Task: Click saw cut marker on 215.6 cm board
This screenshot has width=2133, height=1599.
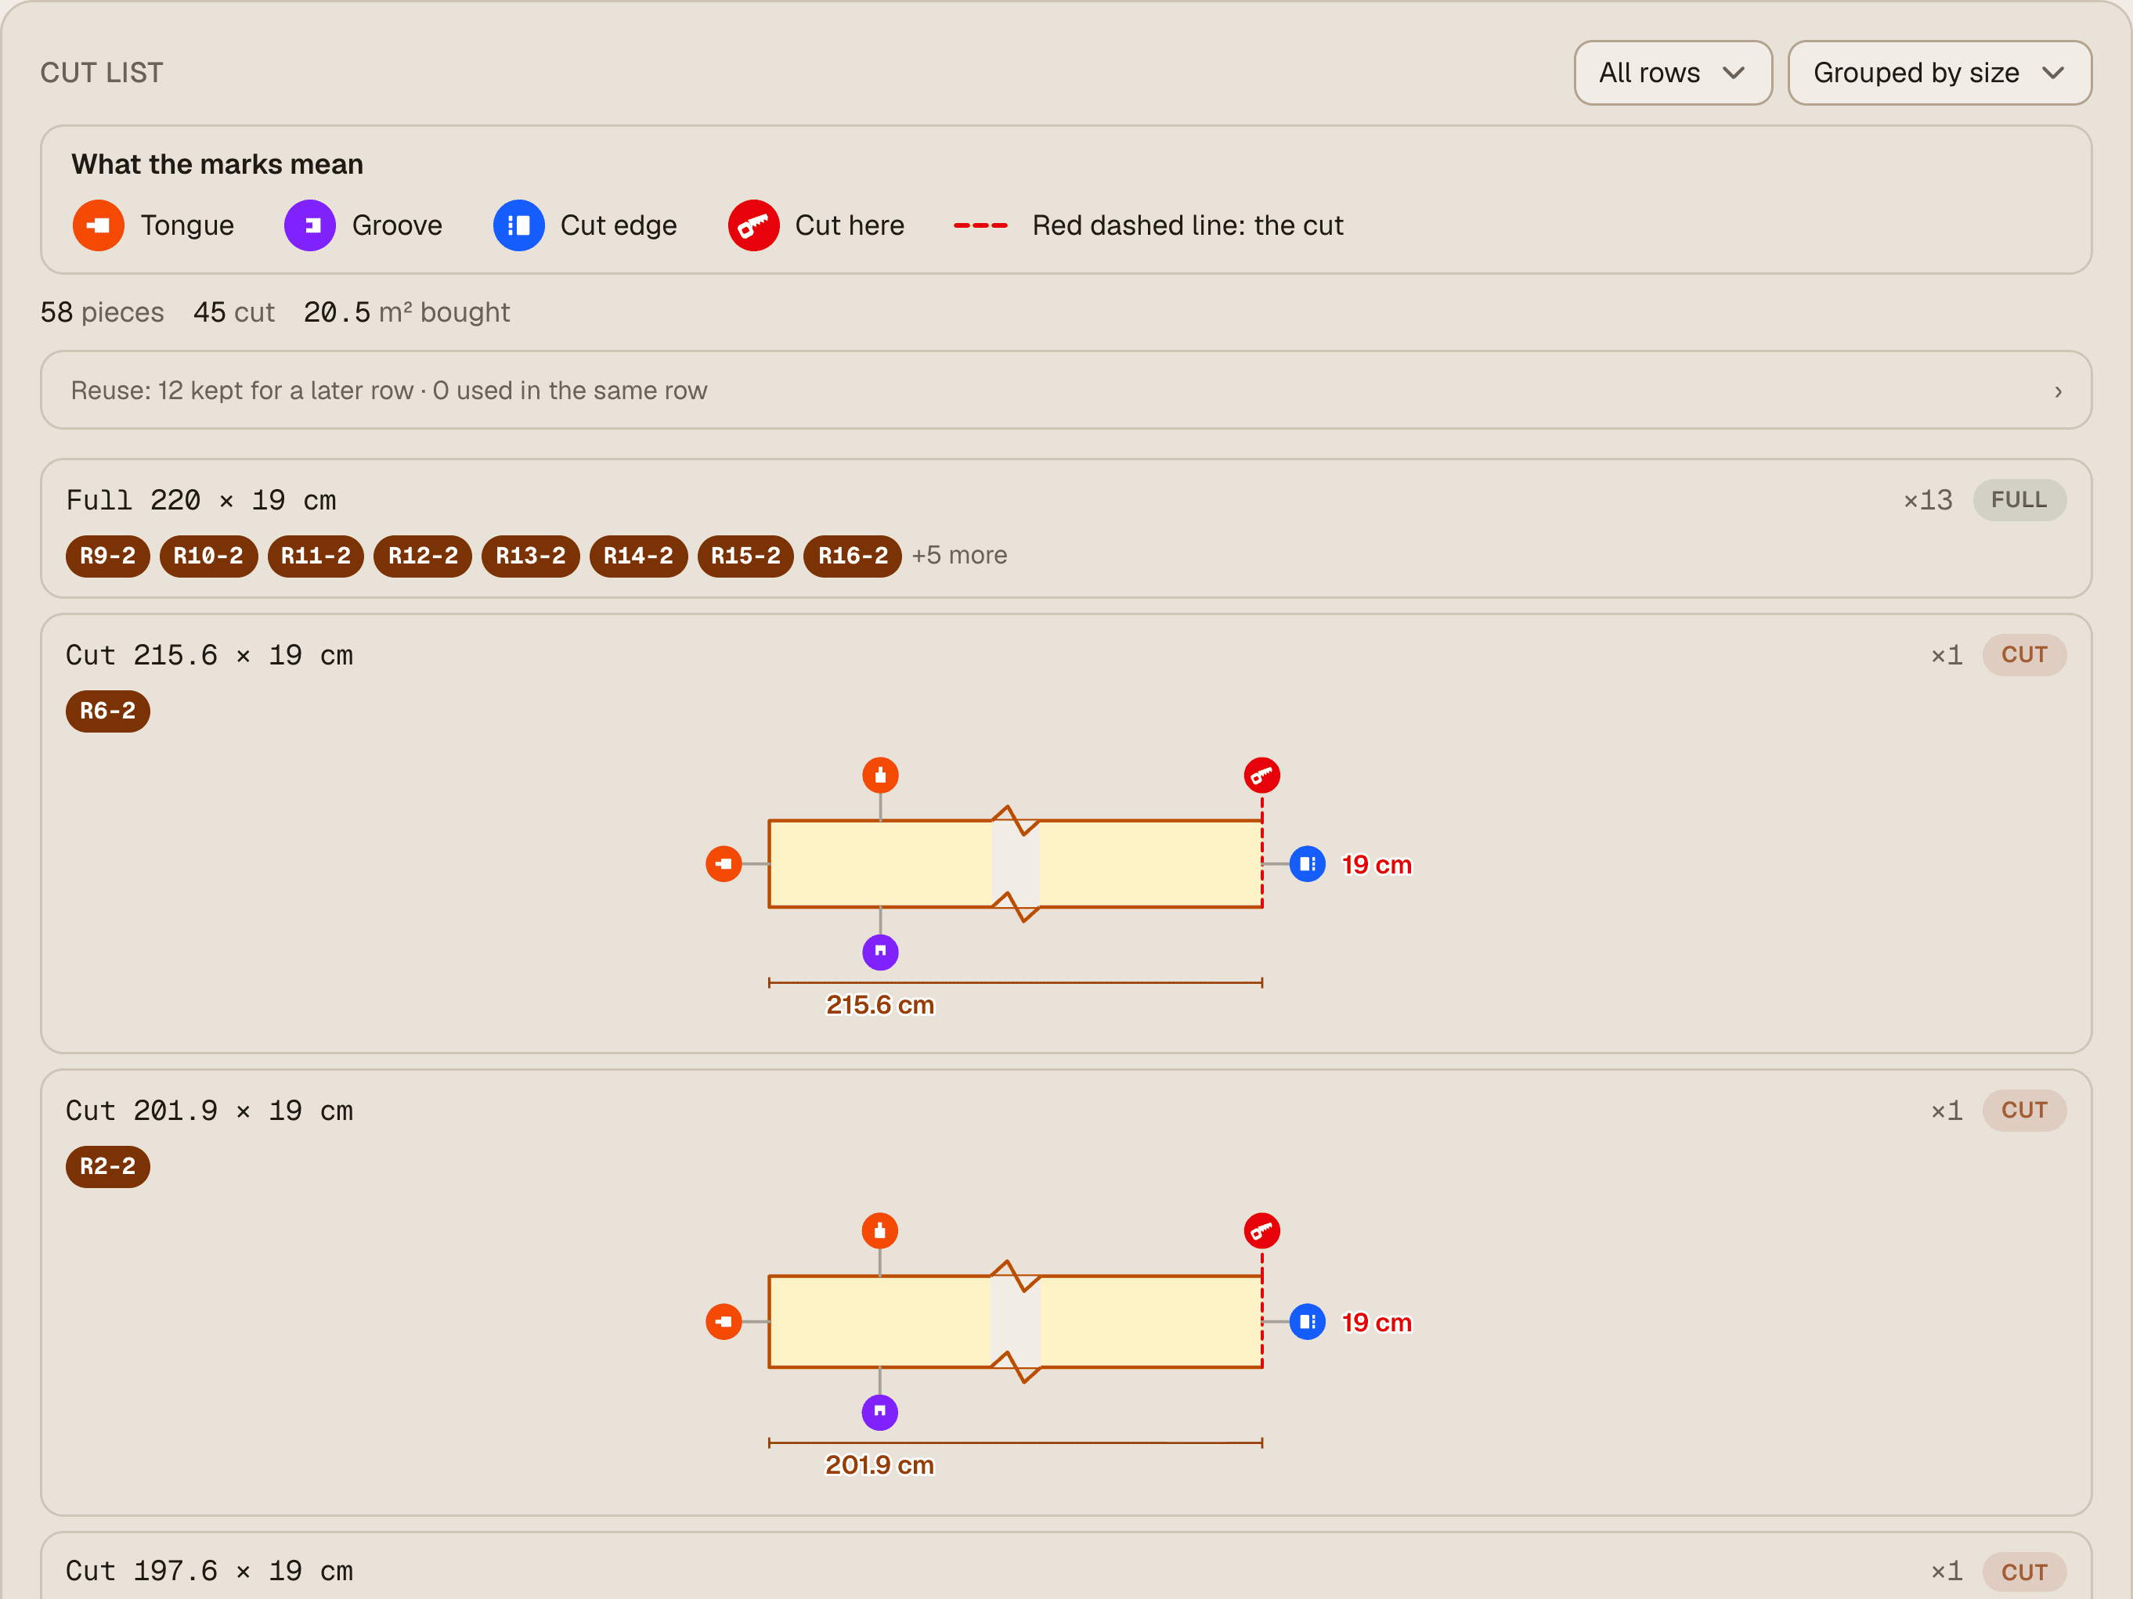Action: pyautogui.click(x=1261, y=775)
